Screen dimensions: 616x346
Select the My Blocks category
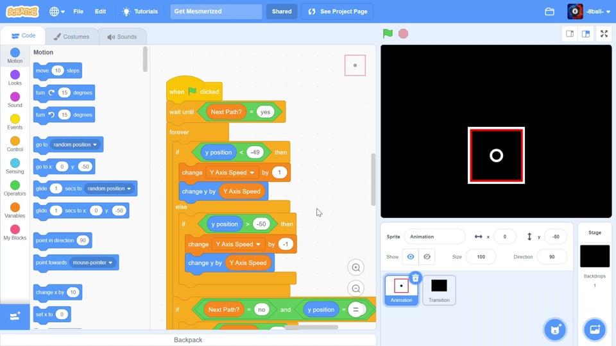coord(15,232)
